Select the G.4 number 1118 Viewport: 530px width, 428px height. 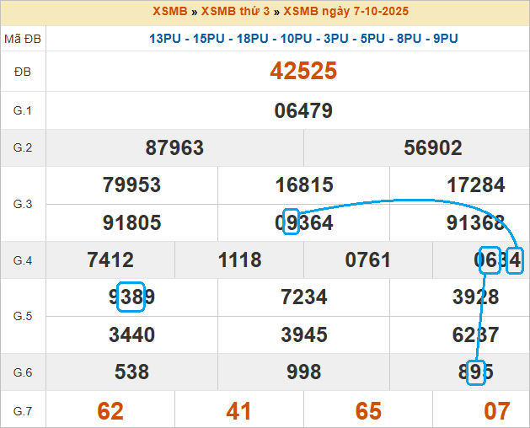click(239, 260)
